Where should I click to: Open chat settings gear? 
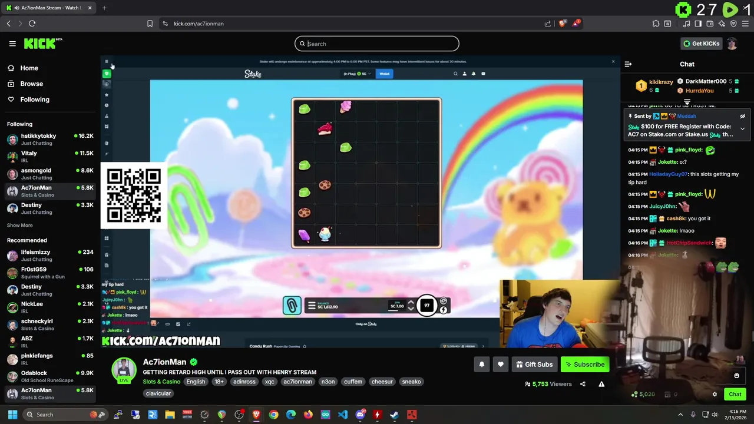point(715,395)
